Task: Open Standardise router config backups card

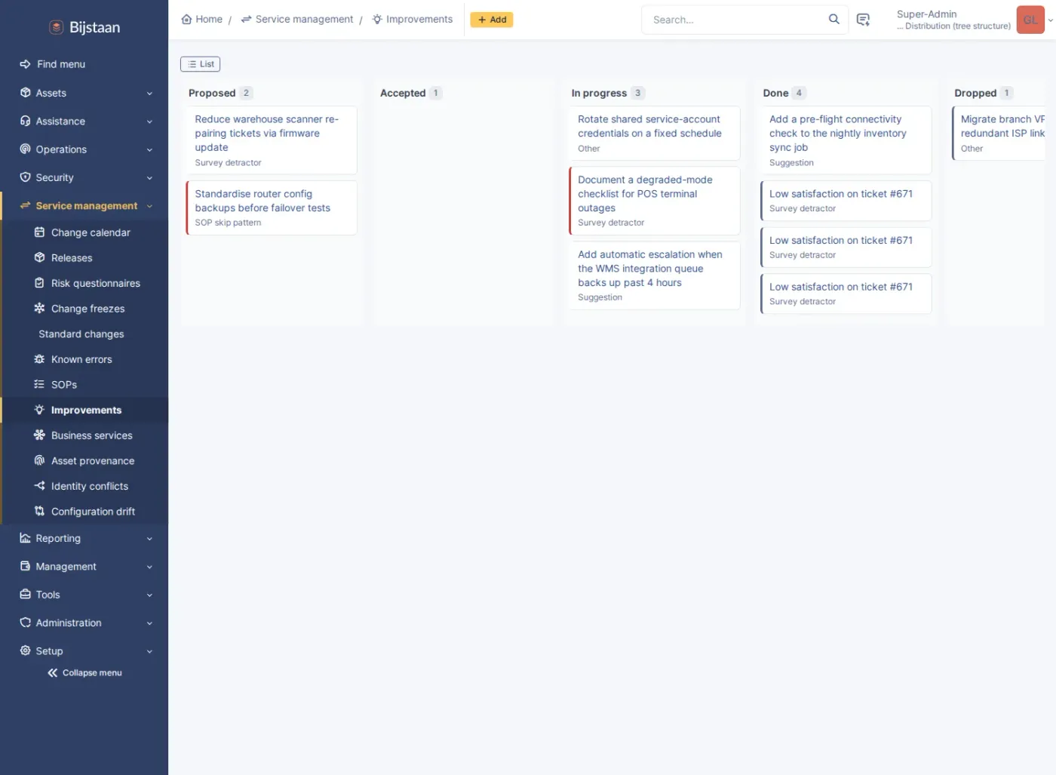Action: coord(272,208)
